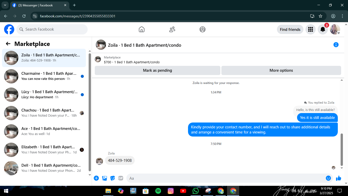Image resolution: width=348 pixels, height=196 pixels.
Task: Open YouTube from the taskbar
Action: click(183, 191)
